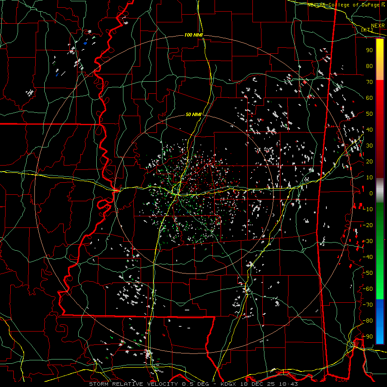Click the 100 NMI range ring label
Screen dimensions: 387x387
tap(193, 35)
